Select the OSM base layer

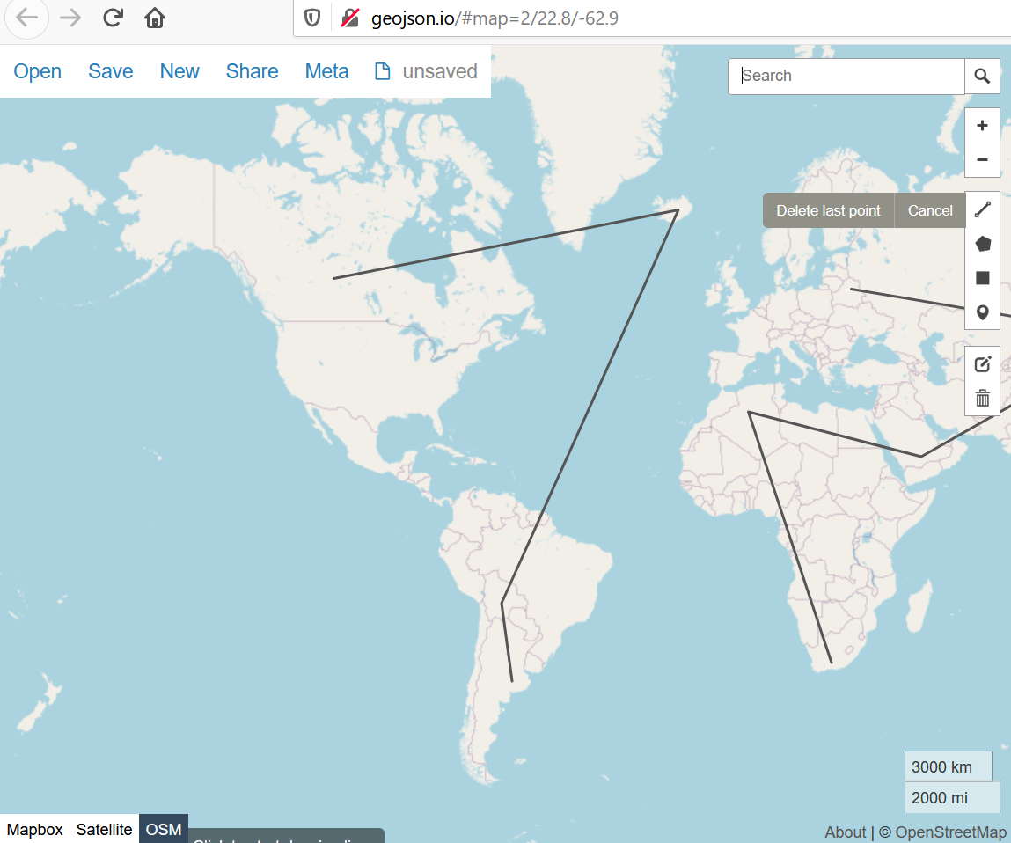pyautogui.click(x=163, y=830)
